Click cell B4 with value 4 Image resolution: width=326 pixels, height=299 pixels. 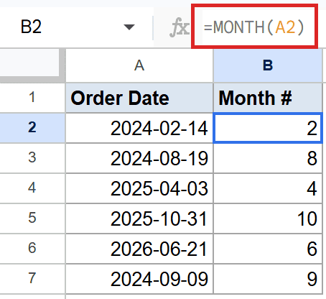pos(268,188)
